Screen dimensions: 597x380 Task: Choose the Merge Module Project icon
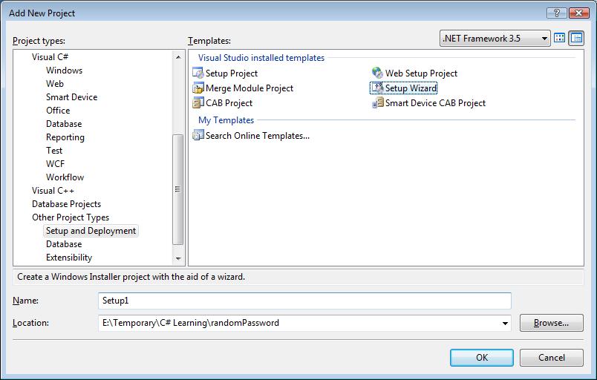point(198,88)
